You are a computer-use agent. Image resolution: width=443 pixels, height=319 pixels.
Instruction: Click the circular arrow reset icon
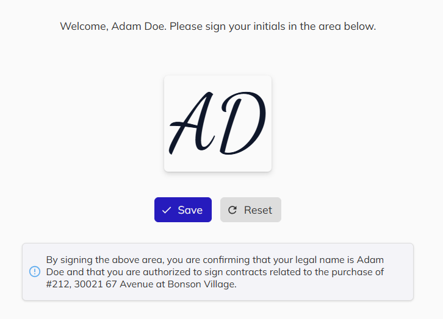[232, 210]
